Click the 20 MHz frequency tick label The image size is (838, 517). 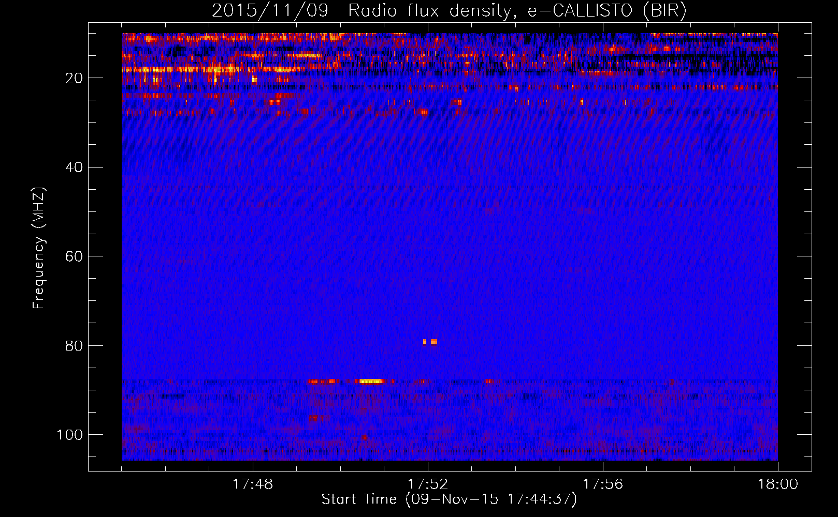[x=75, y=78]
